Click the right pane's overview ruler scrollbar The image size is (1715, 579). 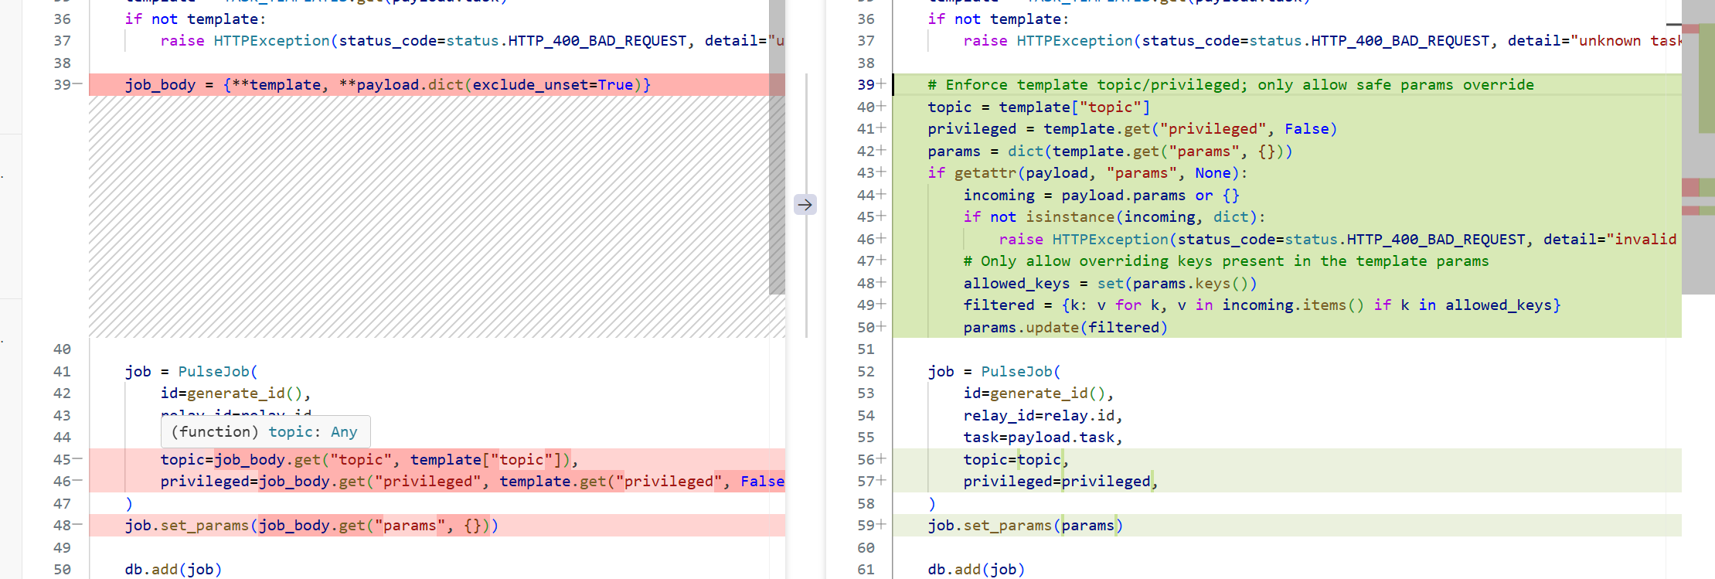click(x=1698, y=147)
